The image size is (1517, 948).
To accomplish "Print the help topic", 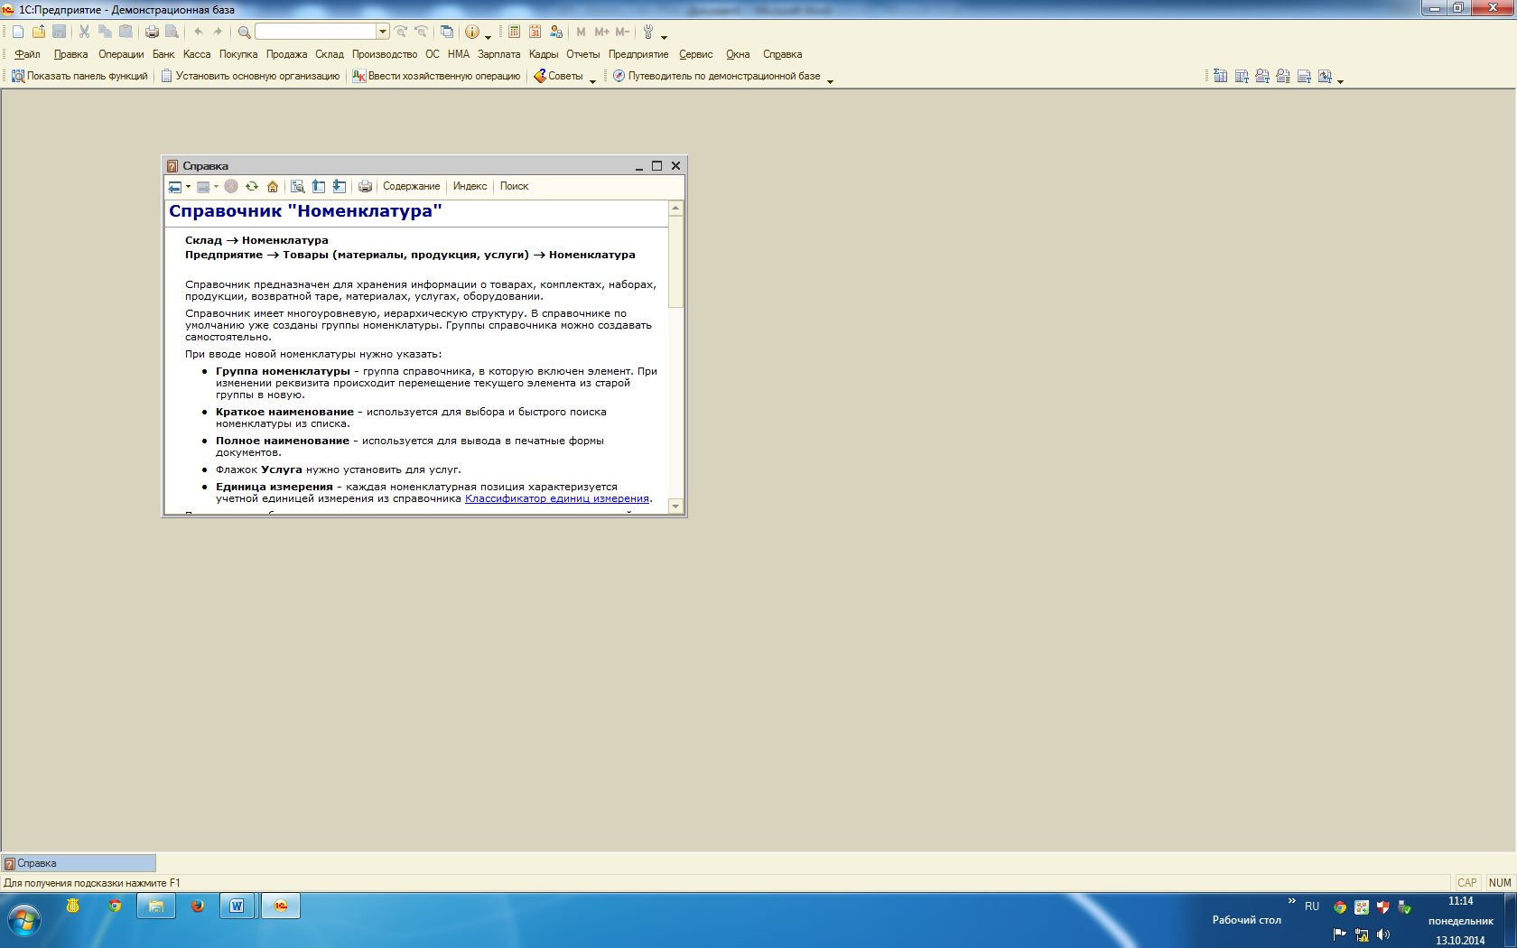I will point(365,187).
